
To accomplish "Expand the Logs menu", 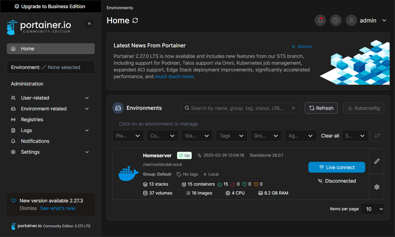I will [50, 130].
